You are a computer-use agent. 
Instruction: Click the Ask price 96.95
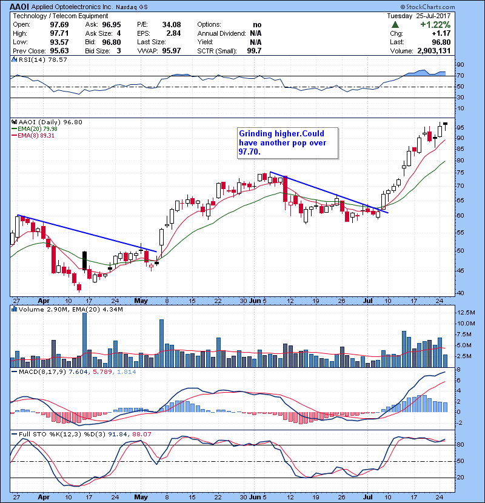click(112, 25)
